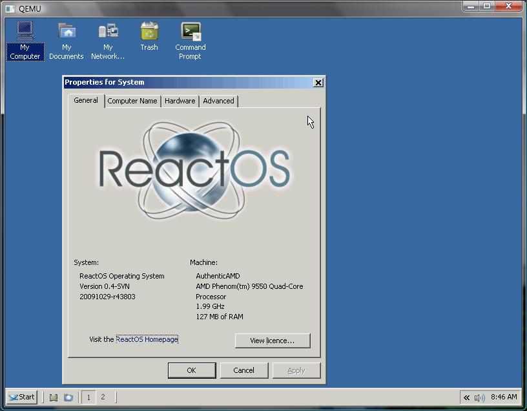Follow the ReactOS Homepage link
The height and width of the screenshot is (411, 527).
pyautogui.click(x=147, y=339)
